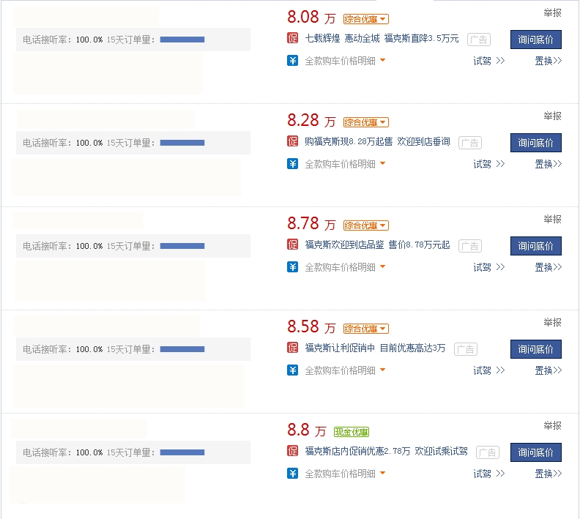
Task: Click the blue ¥ icon in the 8.58万 listing
Action: coord(293,370)
